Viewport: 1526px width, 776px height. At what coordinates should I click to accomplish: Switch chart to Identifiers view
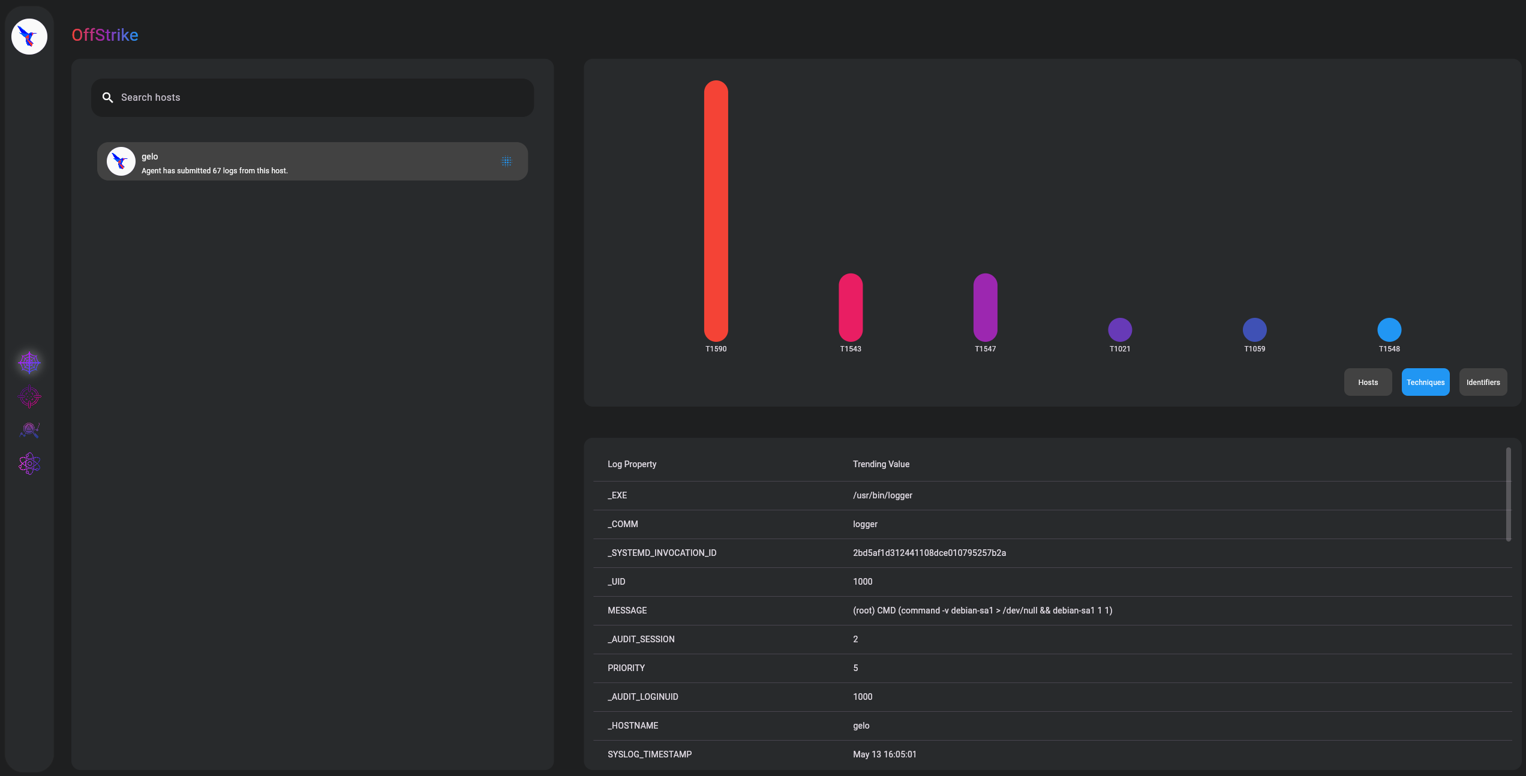[x=1483, y=382]
